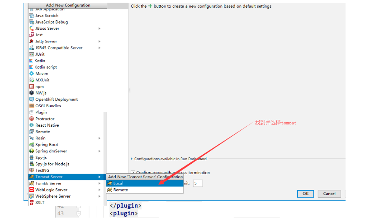Click the Jest icon
Image resolution: width=365 pixels, height=223 pixels.
[32, 35]
